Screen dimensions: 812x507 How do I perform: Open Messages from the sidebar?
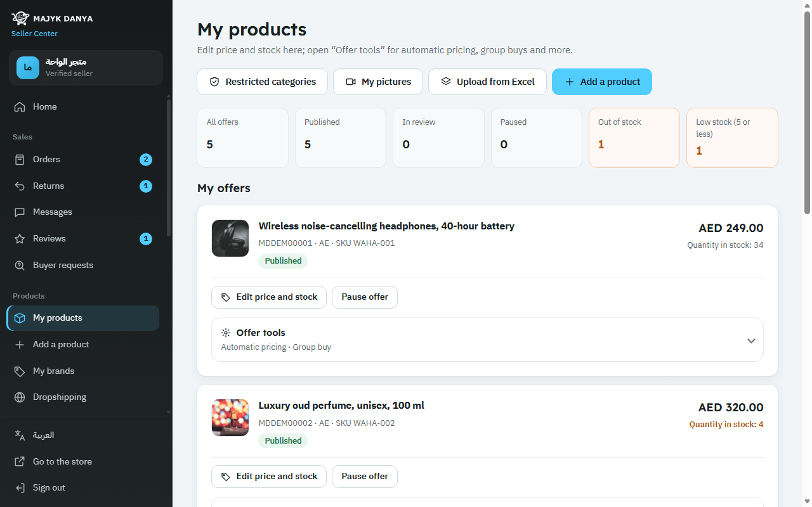pyautogui.click(x=83, y=212)
